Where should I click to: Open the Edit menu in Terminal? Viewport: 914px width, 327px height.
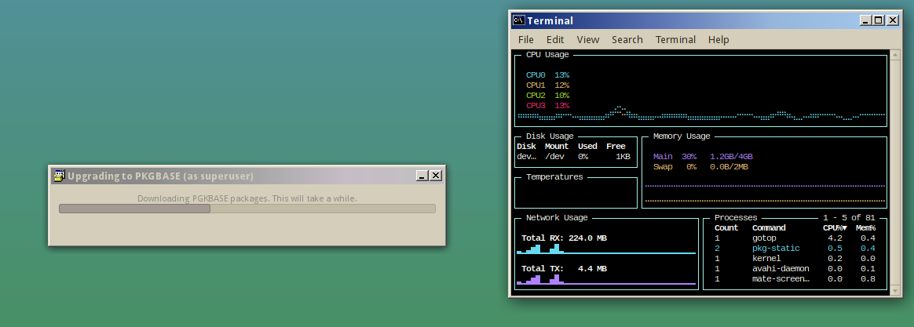(555, 39)
